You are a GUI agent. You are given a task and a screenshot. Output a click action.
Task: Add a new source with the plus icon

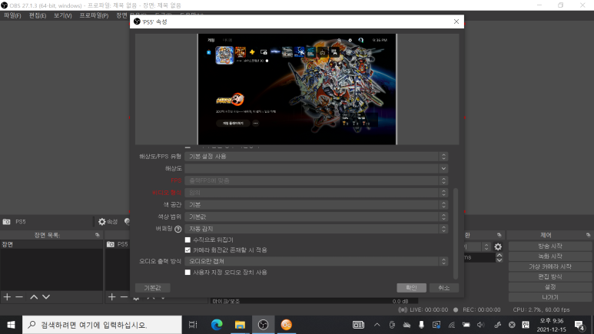pyautogui.click(x=111, y=297)
